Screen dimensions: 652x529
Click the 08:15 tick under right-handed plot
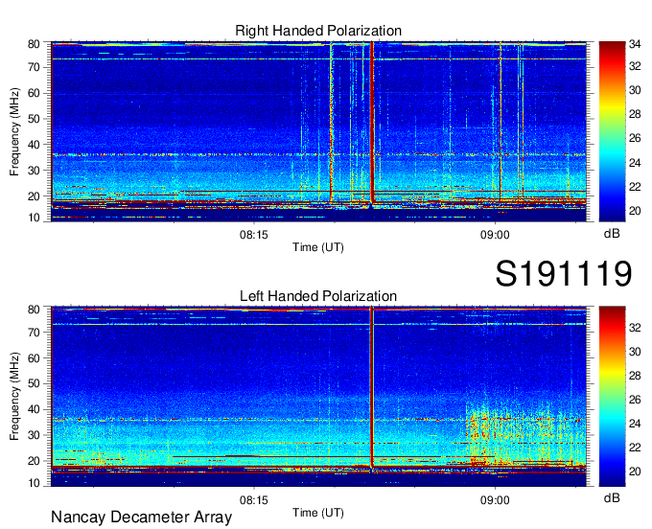(254, 235)
